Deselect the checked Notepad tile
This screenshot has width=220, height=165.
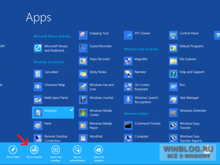(53, 112)
